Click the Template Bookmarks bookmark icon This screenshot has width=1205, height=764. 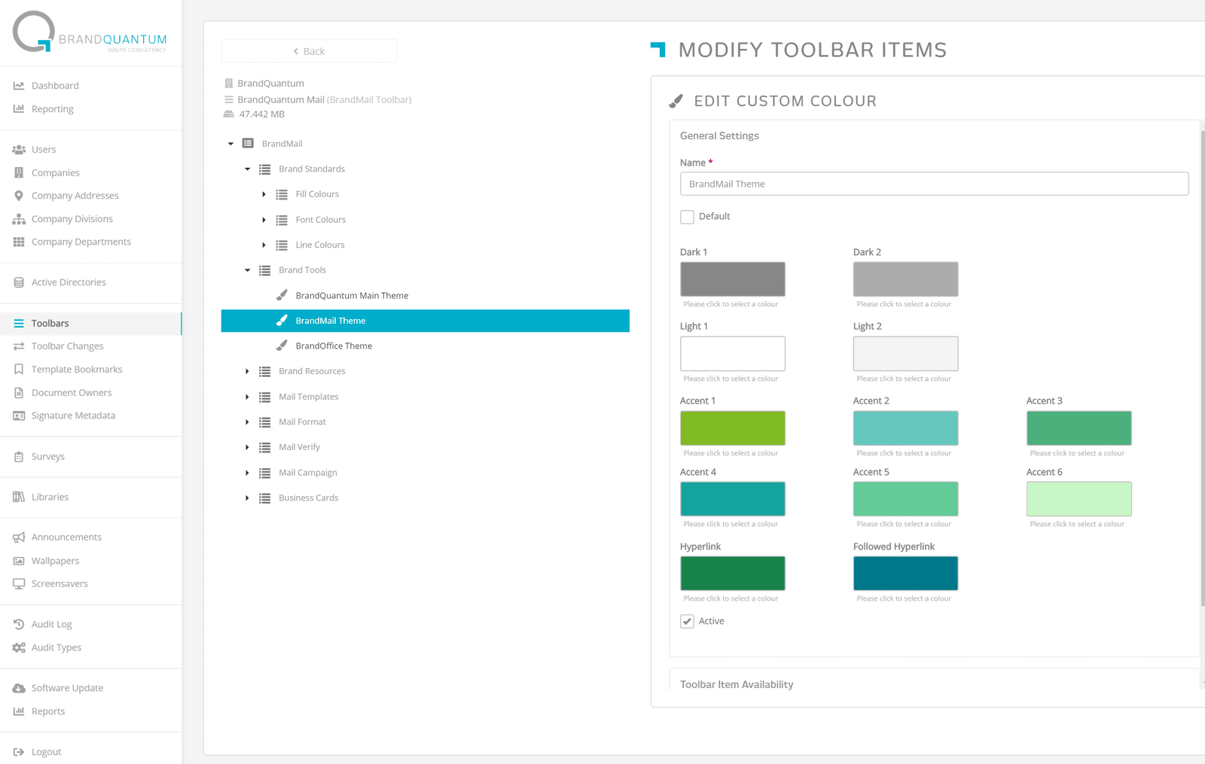tap(19, 370)
